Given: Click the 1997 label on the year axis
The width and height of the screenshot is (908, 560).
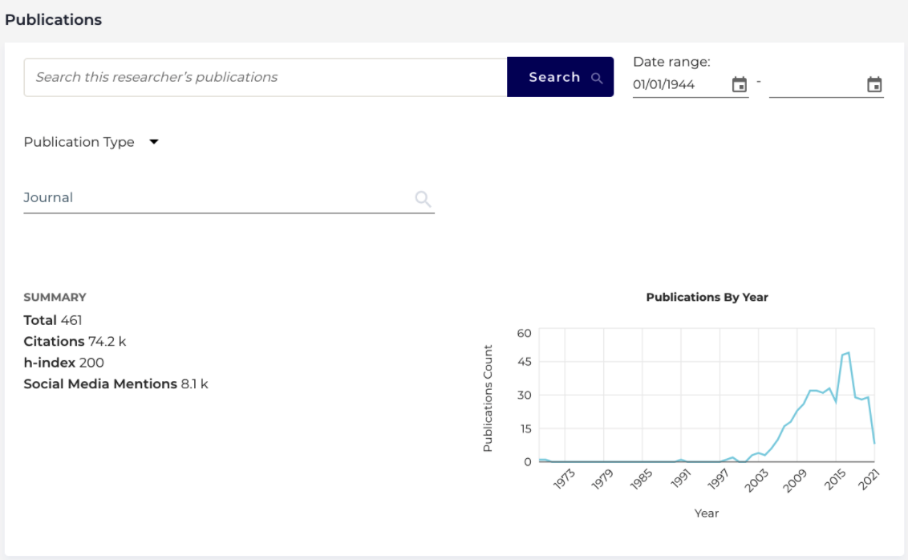Looking at the screenshot, I should point(718,480).
